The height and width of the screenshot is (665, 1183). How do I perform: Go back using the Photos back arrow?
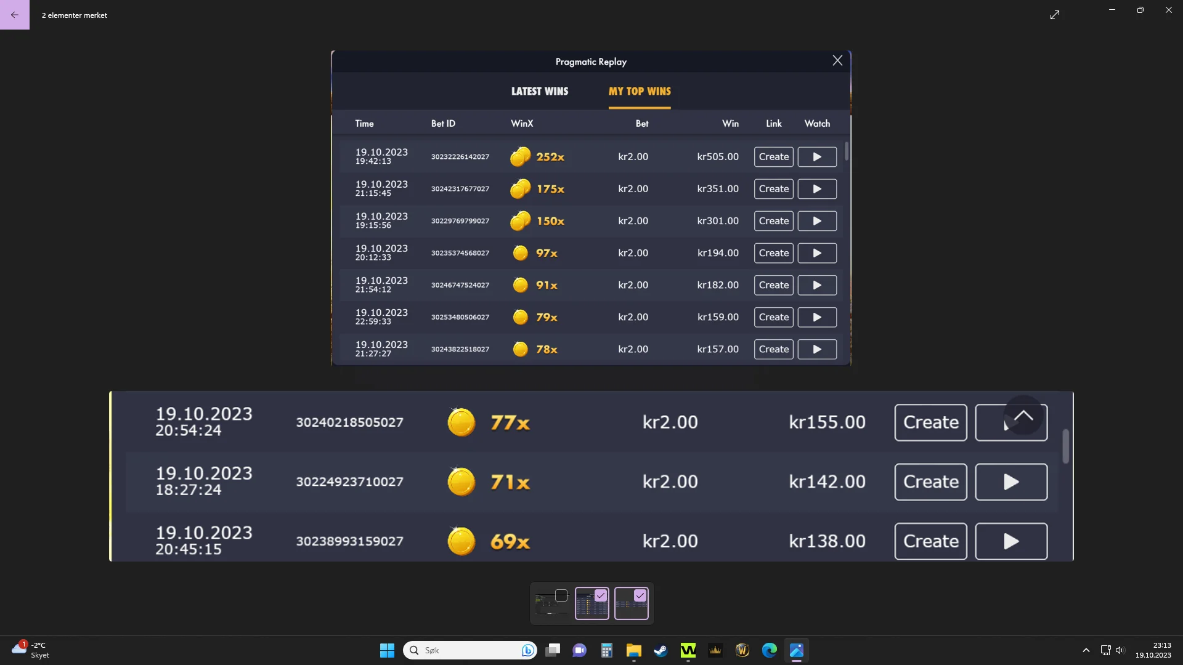pyautogui.click(x=15, y=15)
